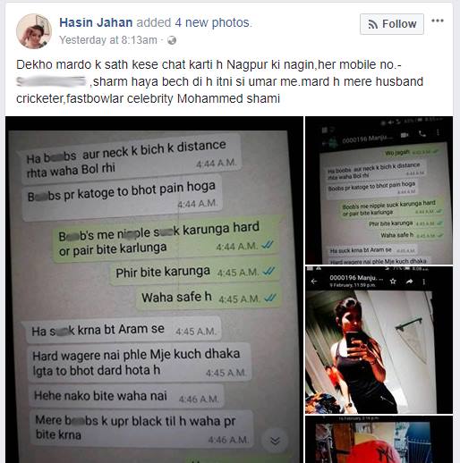This screenshot has width=460, height=463.
Task: Open Hasin Jahan's profile picture
Action: point(34,31)
